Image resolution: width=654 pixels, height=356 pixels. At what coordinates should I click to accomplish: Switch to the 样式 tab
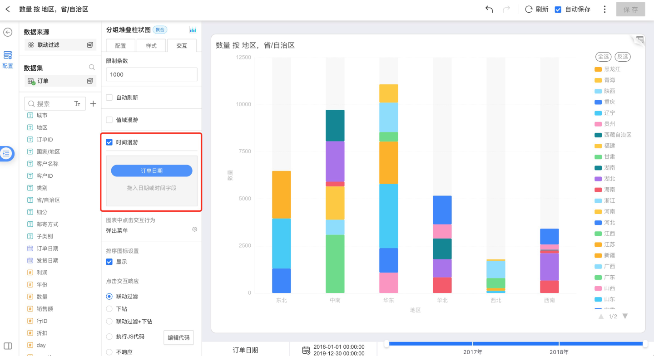[x=151, y=46]
